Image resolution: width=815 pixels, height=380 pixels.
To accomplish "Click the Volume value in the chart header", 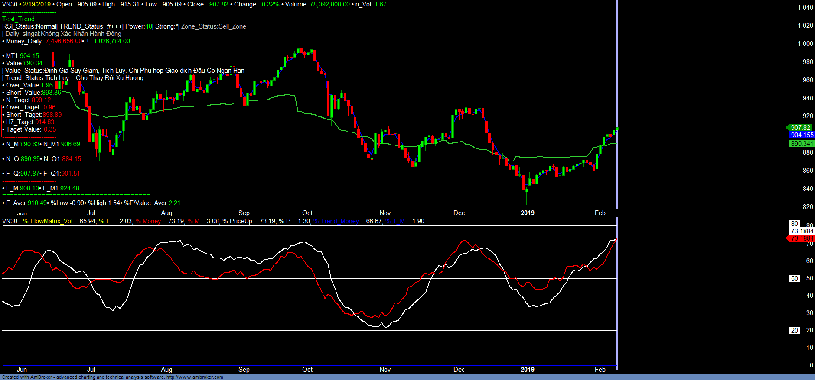I will [329, 4].
